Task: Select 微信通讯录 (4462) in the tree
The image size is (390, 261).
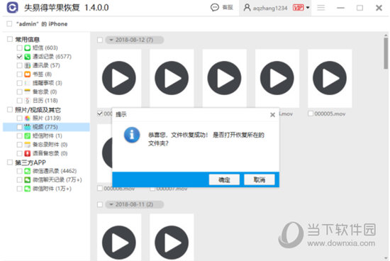Action: pos(55,171)
